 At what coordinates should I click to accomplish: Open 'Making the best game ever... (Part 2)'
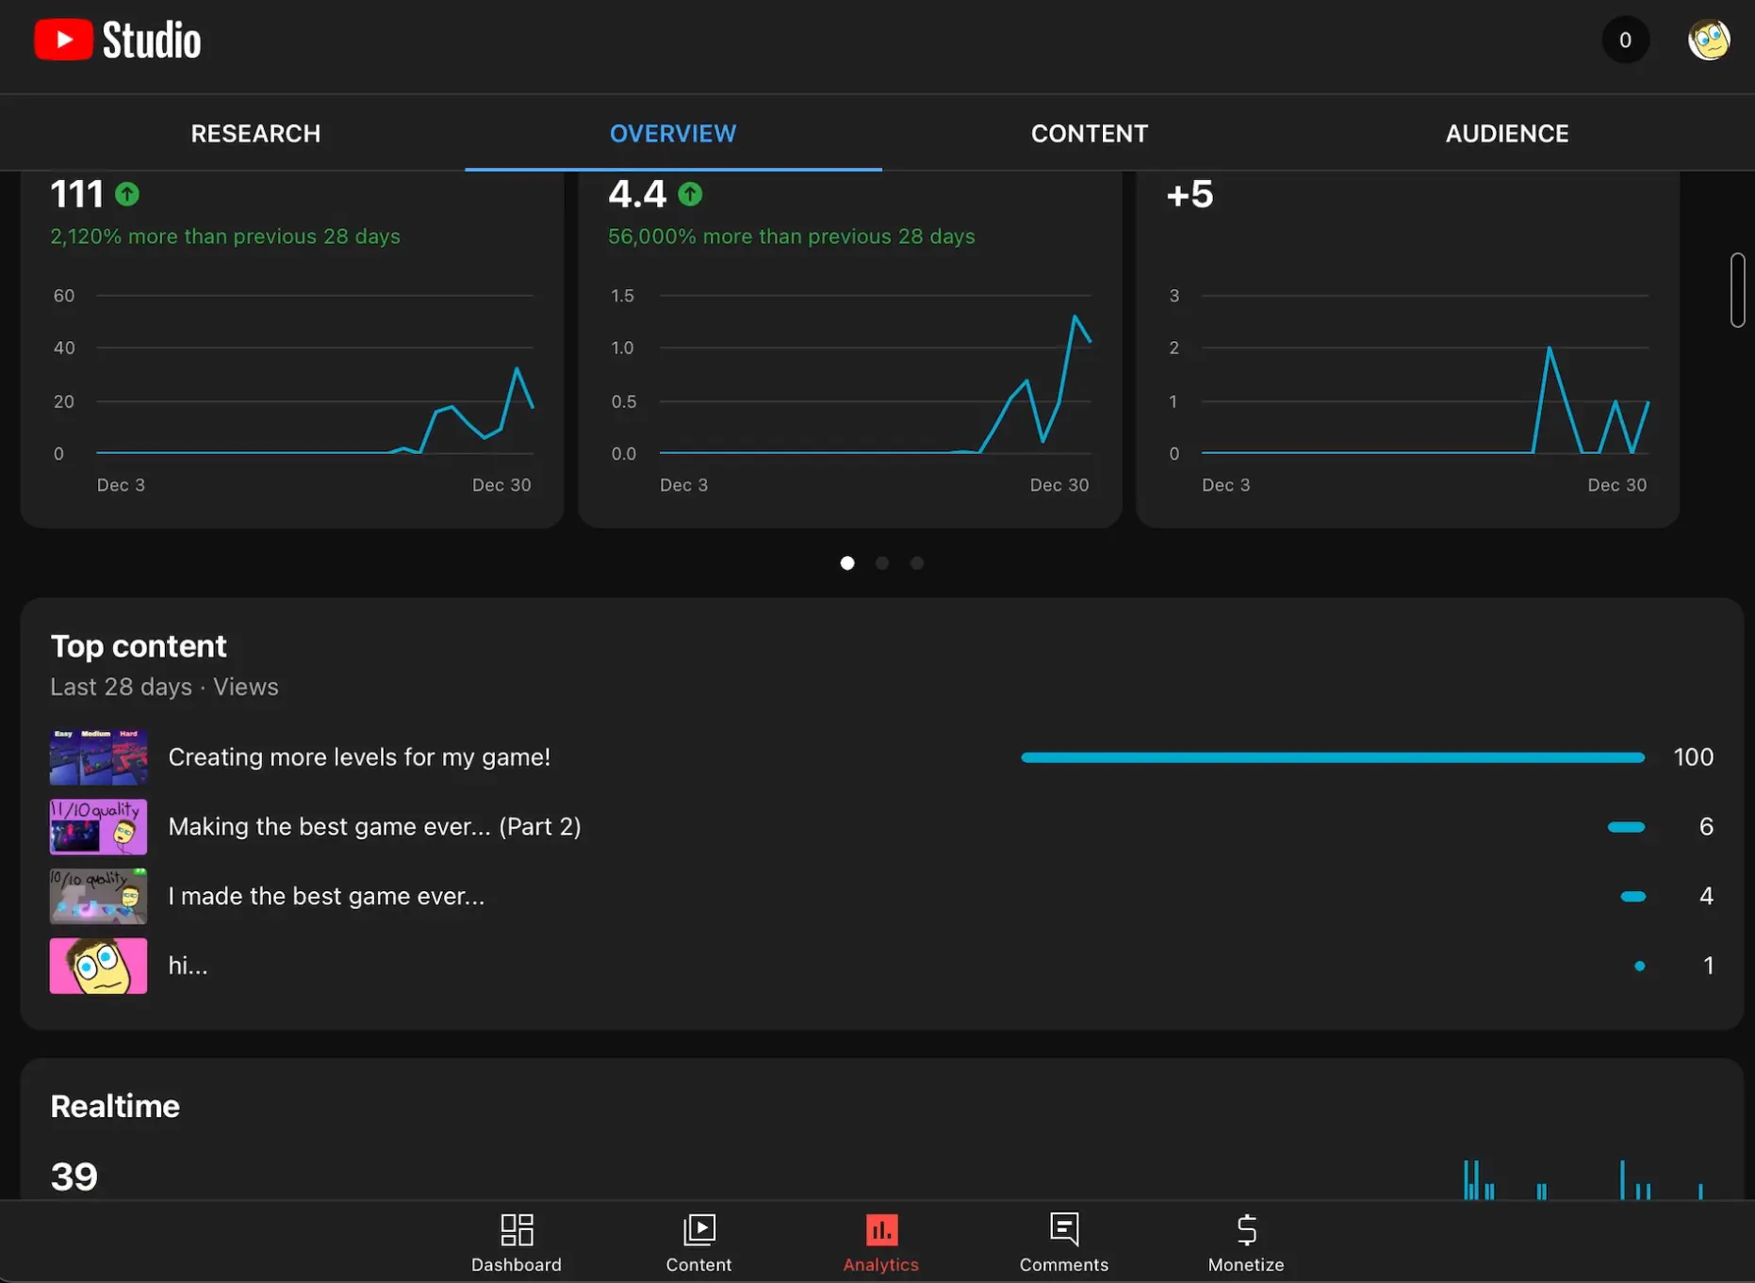tap(374, 826)
